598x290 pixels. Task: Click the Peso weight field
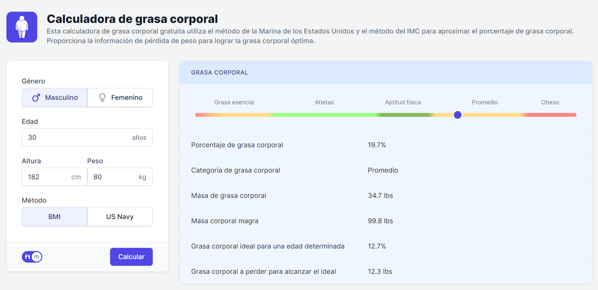(114, 177)
